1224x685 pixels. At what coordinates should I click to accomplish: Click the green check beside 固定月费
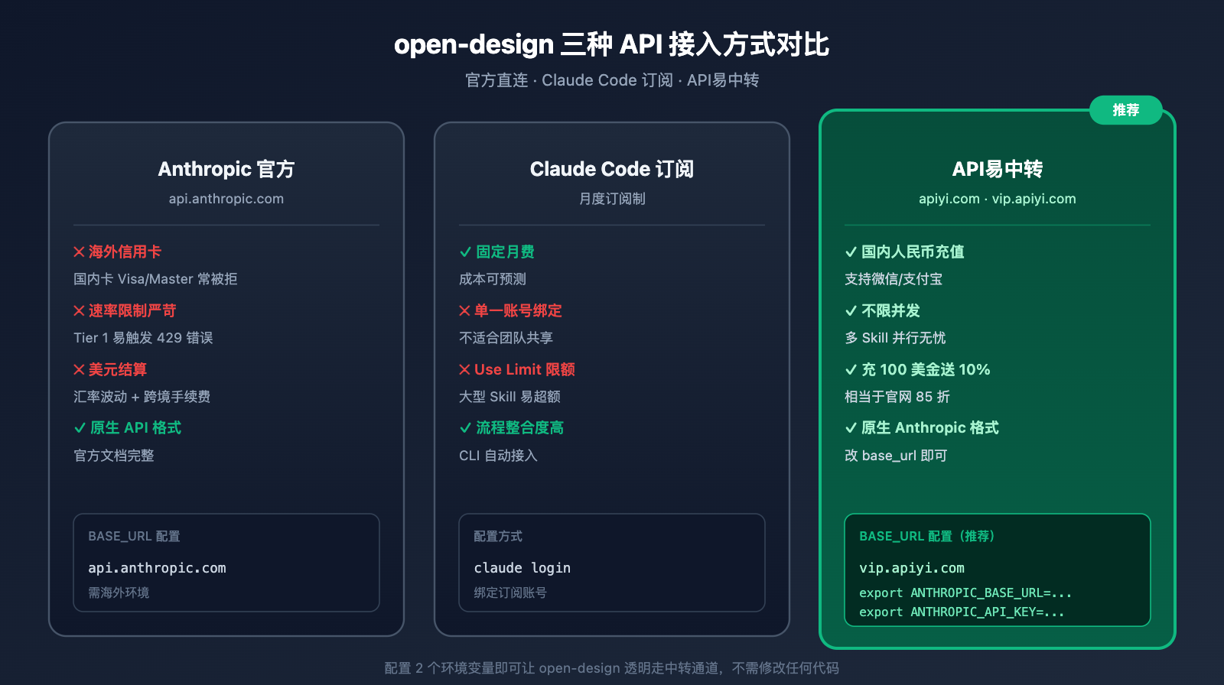click(x=465, y=252)
